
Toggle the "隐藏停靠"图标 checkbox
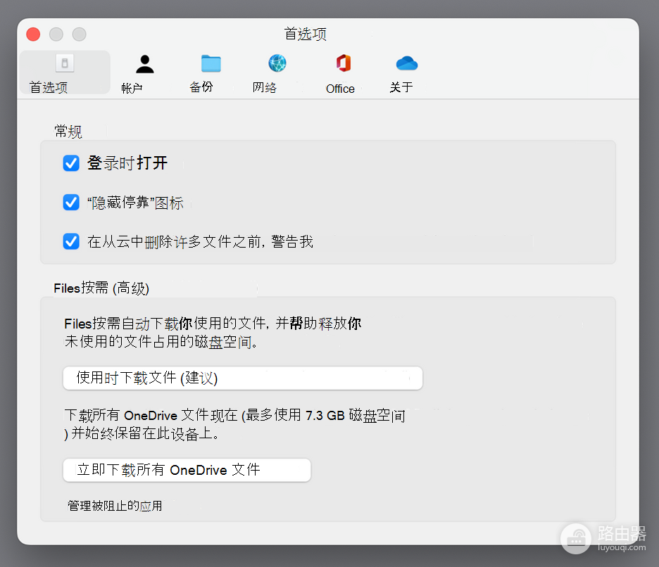(71, 203)
